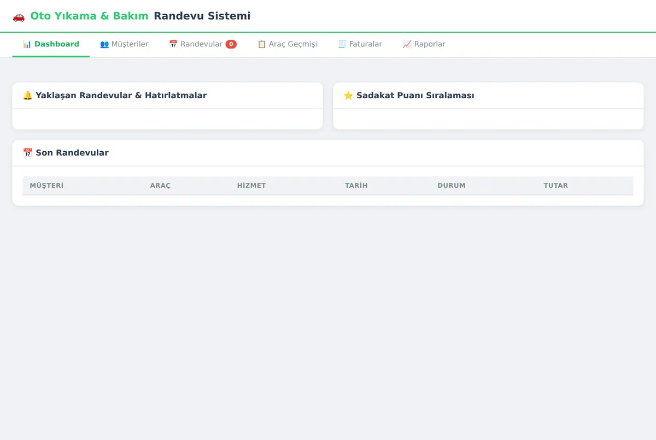The height and width of the screenshot is (440, 656).
Task: Switch to the Müşteriler tab
Action: pos(124,44)
